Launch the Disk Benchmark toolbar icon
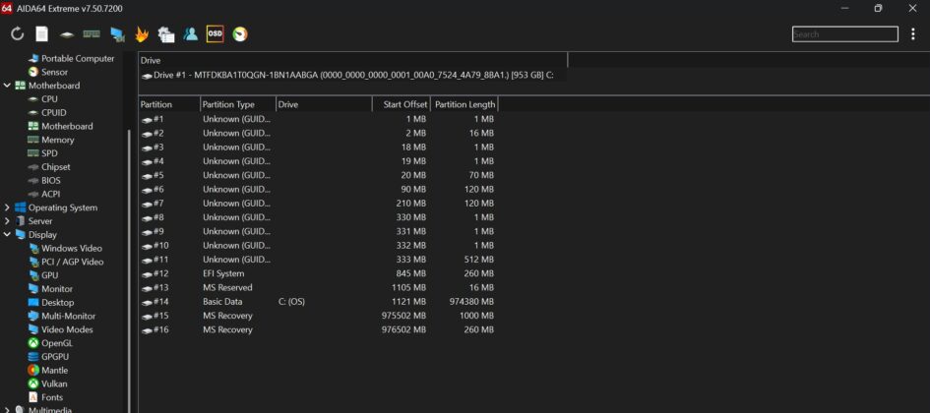 click(67, 34)
